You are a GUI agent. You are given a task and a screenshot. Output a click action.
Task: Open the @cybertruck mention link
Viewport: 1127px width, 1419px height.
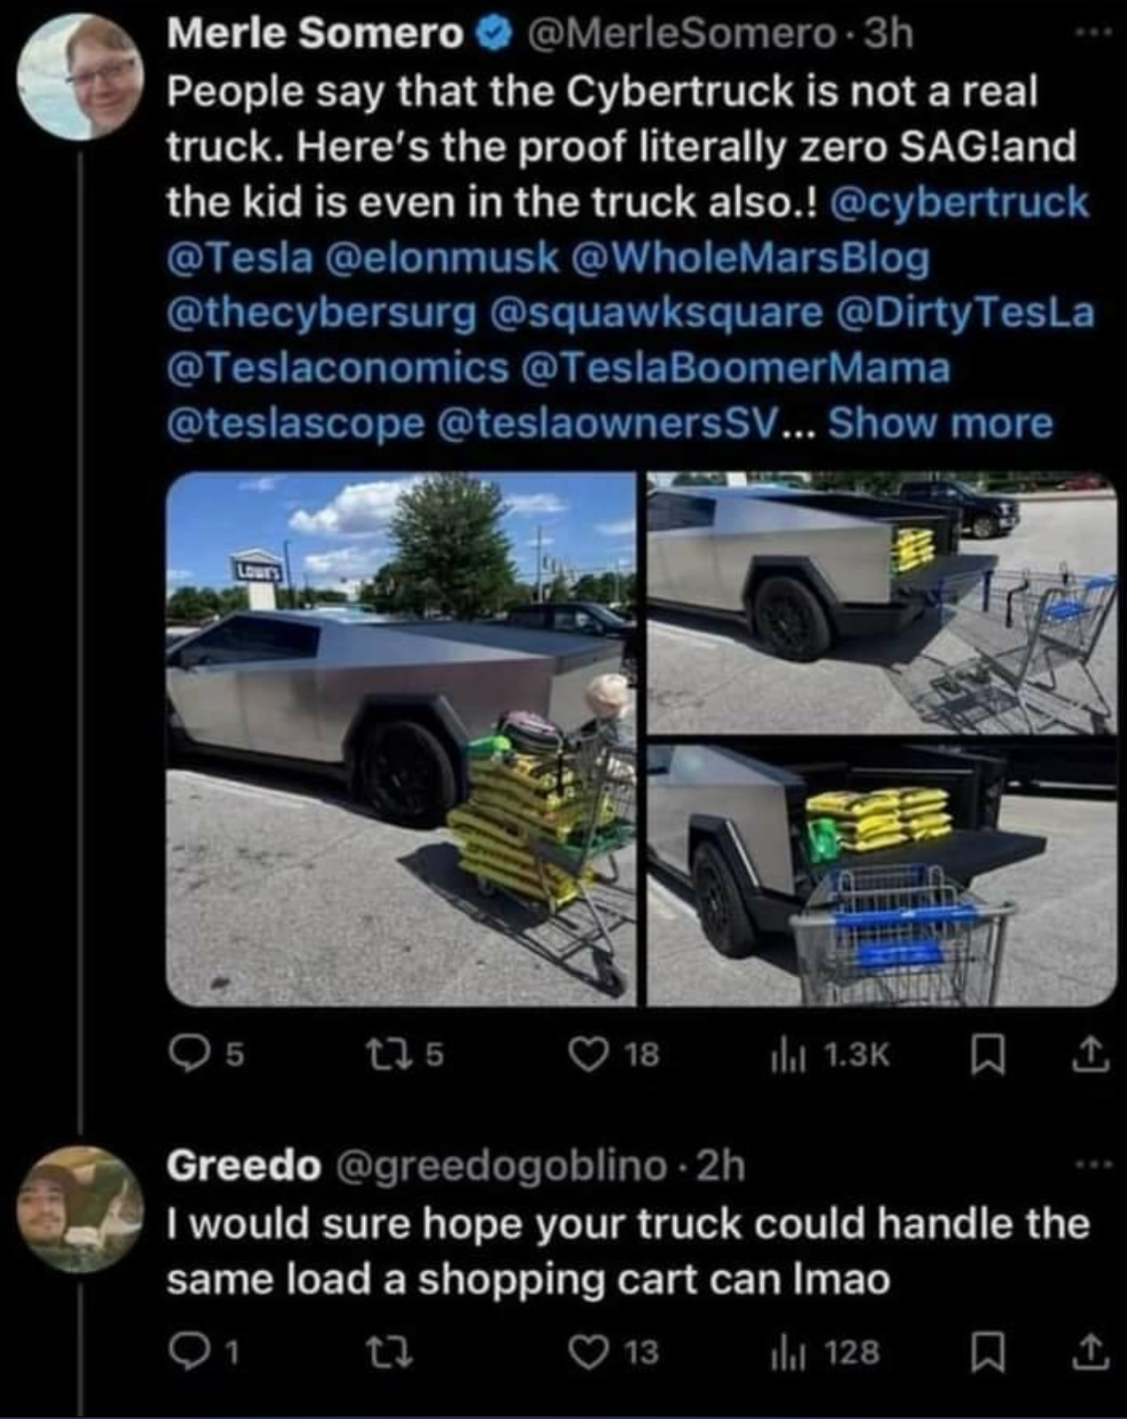(x=960, y=203)
